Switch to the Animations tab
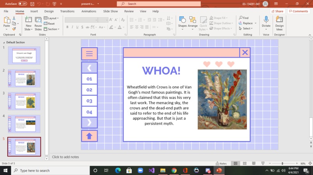 pyautogui.click(x=89, y=11)
